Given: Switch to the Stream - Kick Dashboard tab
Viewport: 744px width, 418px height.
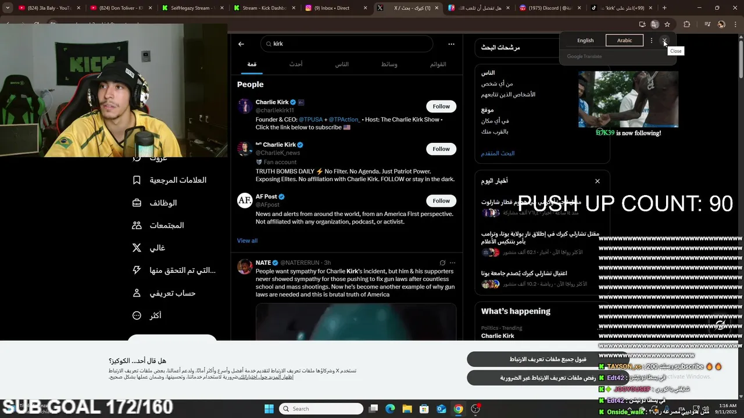Looking at the screenshot, I should pyautogui.click(x=264, y=8).
